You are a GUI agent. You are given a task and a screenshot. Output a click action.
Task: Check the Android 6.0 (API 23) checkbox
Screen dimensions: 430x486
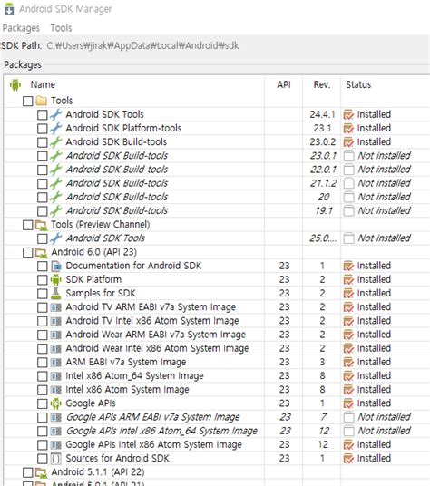coord(28,252)
